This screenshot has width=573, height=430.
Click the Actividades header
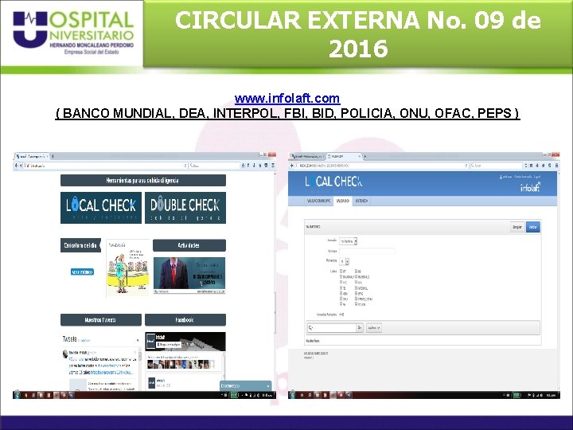click(x=189, y=245)
